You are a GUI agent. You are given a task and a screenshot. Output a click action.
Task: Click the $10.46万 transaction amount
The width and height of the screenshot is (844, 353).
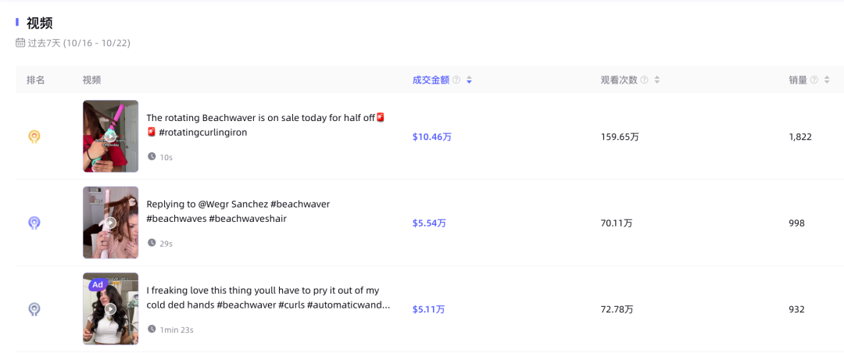pos(432,137)
